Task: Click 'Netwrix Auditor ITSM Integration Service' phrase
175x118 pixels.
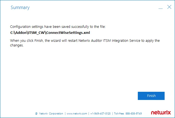Action: (x=109, y=41)
